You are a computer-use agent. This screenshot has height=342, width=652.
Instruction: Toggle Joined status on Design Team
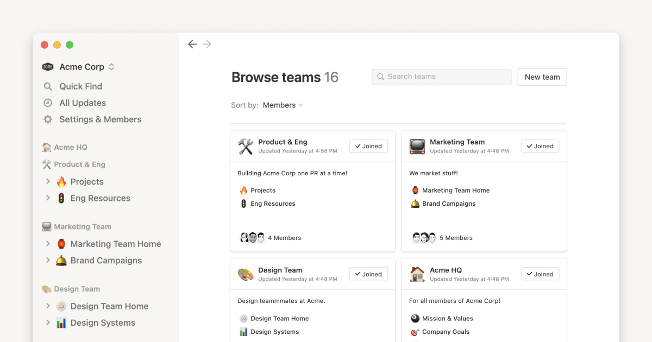point(368,274)
